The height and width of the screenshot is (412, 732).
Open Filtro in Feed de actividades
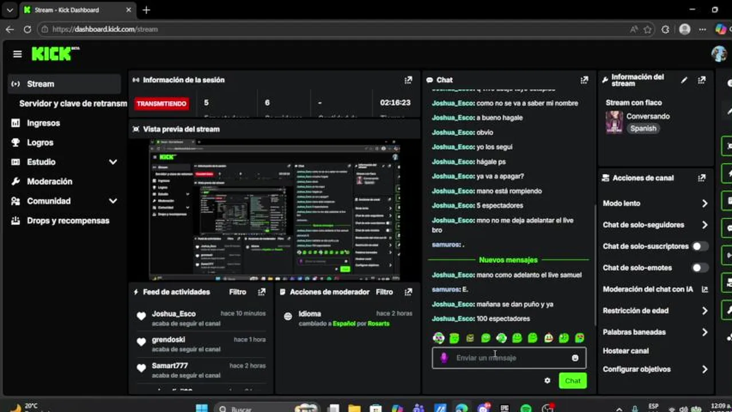pyautogui.click(x=238, y=292)
